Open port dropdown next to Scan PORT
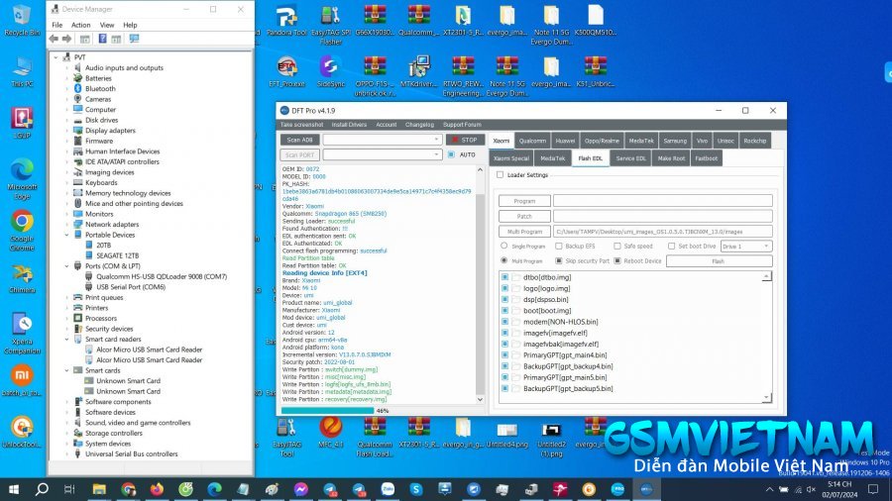This screenshot has height=501, width=892. tap(383, 154)
